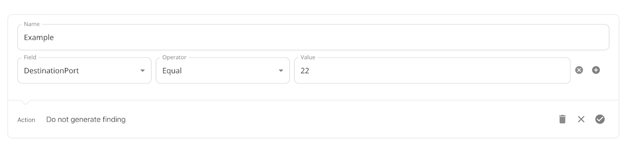Add a new condition with plus icon
Screen dimensions: 630x148
pyautogui.click(x=596, y=70)
